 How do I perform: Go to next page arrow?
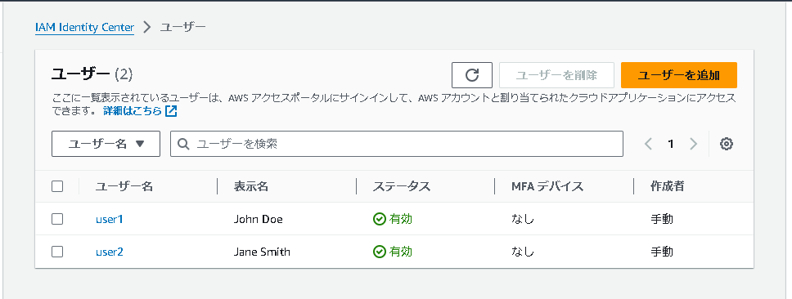[x=694, y=145]
